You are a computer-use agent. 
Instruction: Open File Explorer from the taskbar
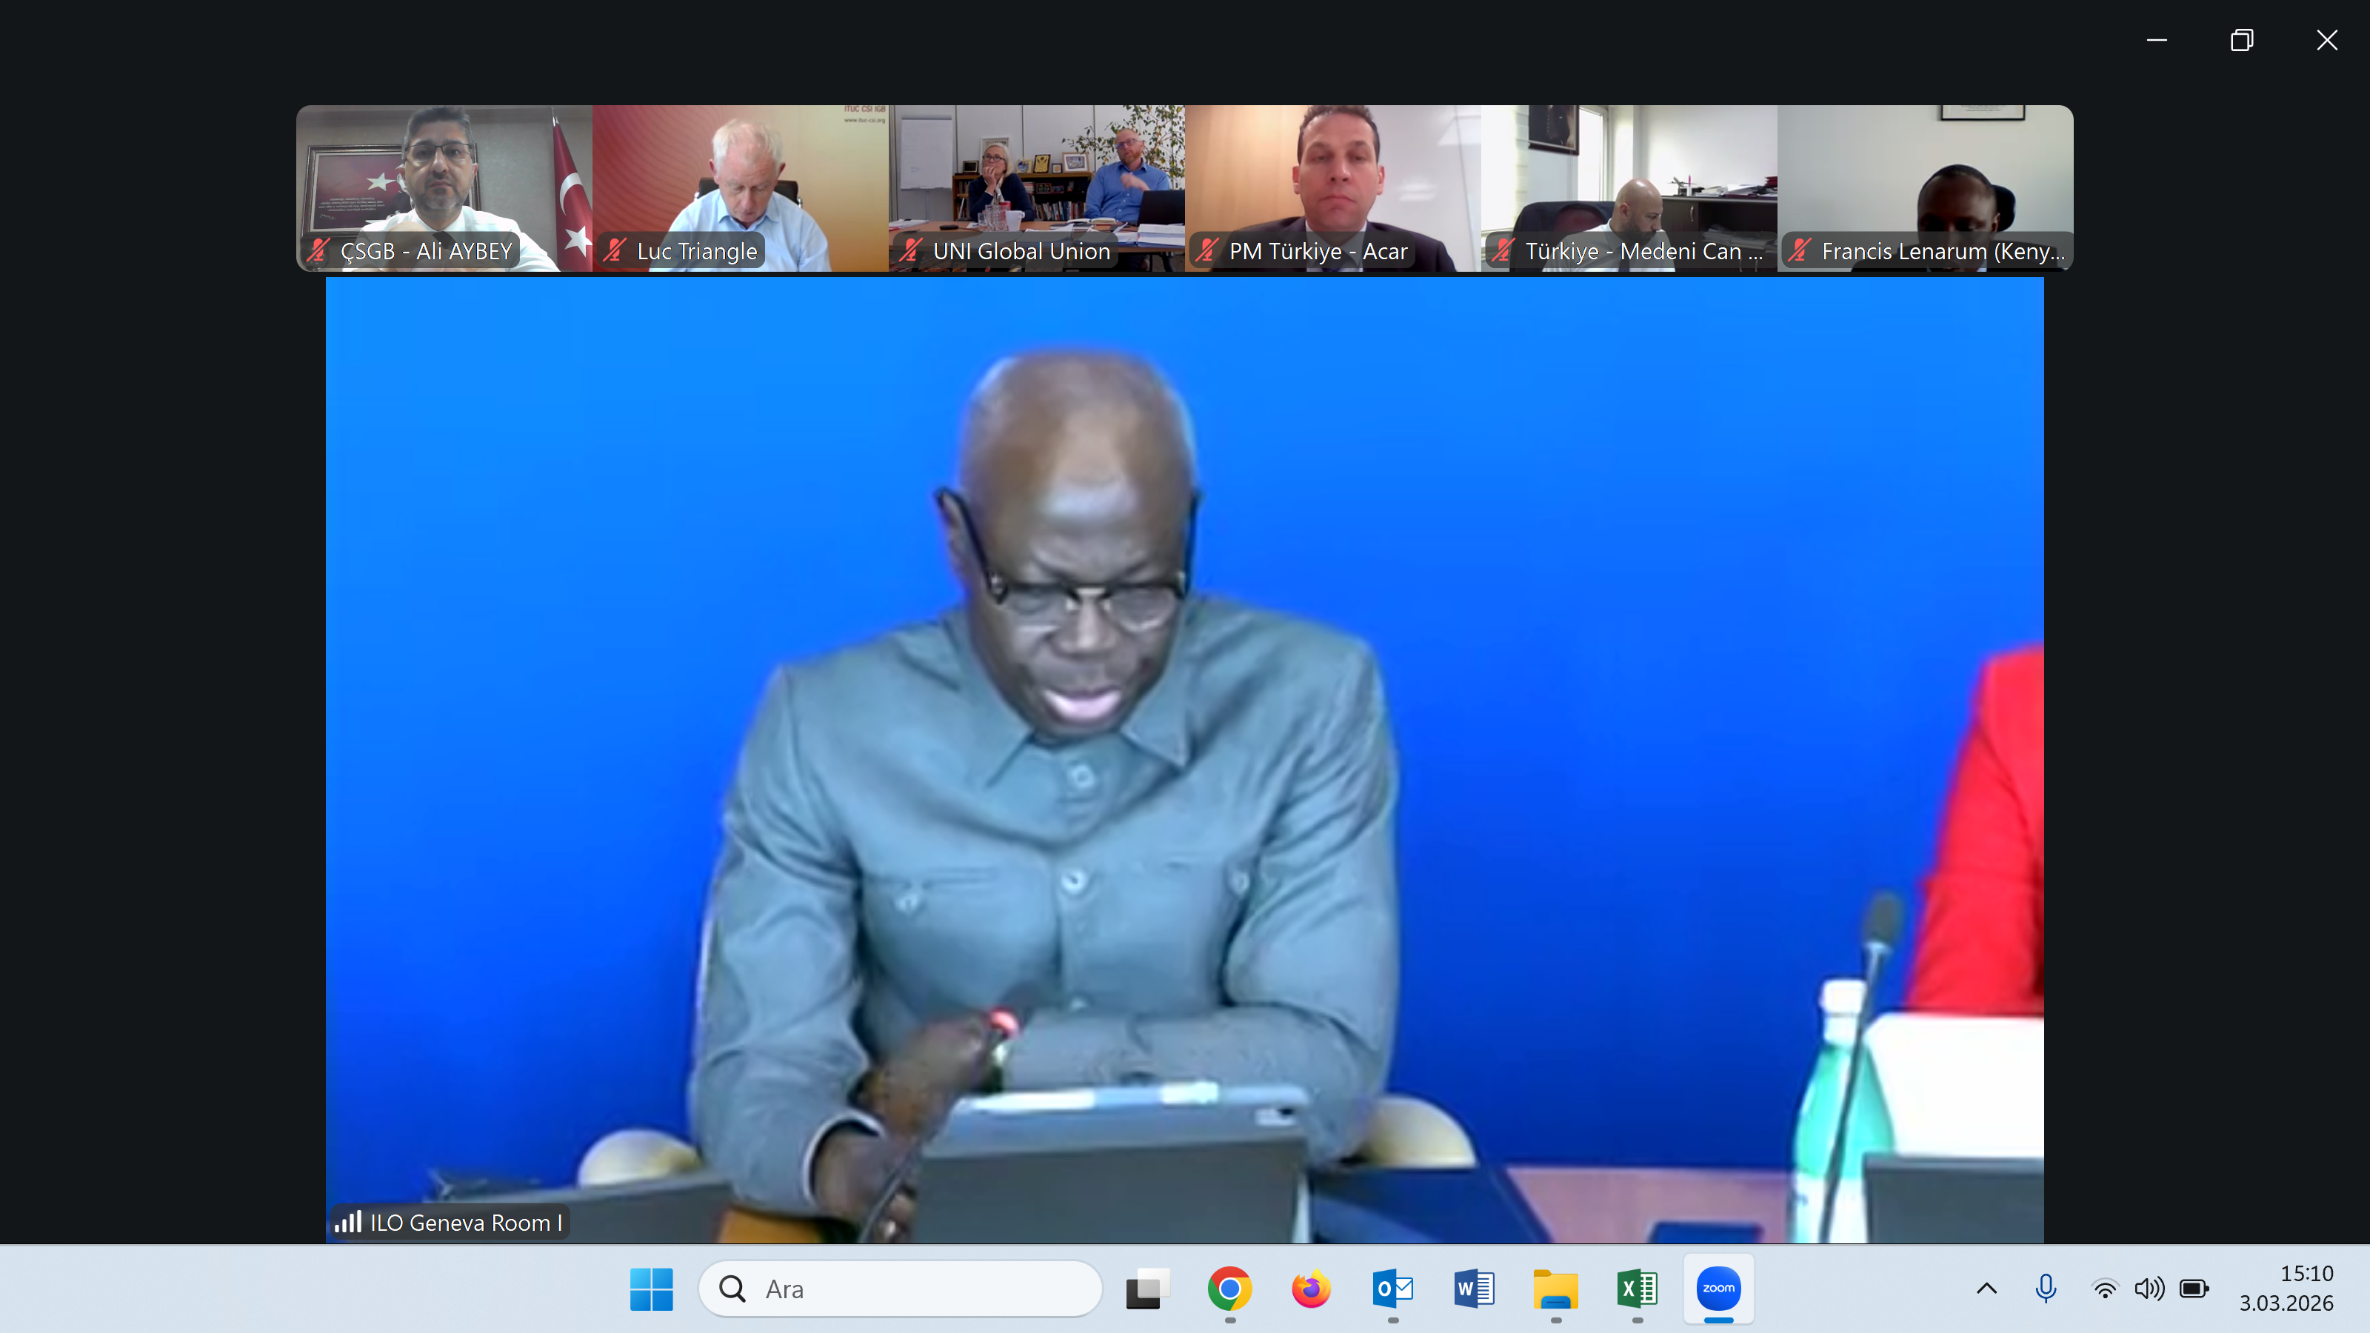coord(1555,1289)
